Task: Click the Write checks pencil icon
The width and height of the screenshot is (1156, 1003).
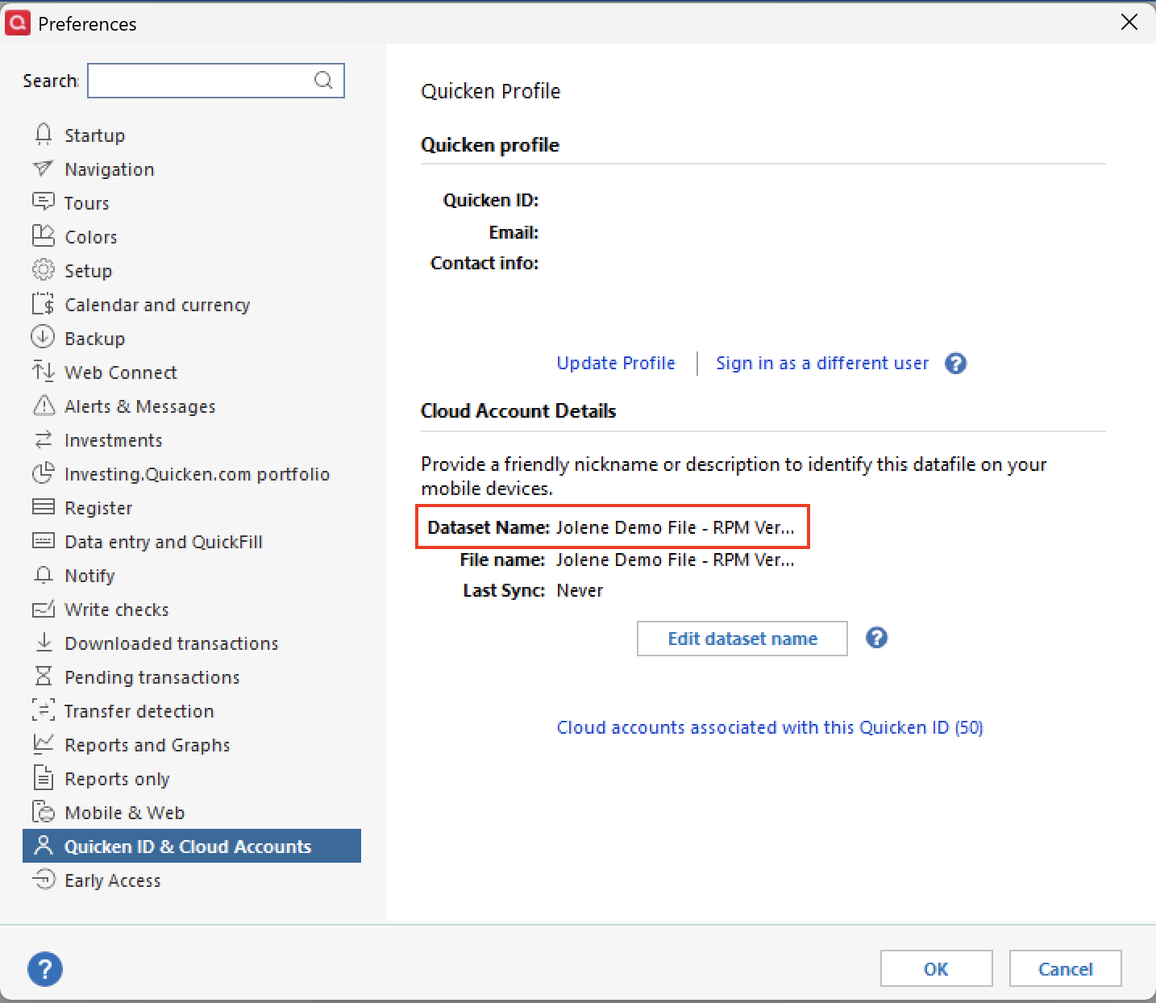Action: [x=44, y=609]
